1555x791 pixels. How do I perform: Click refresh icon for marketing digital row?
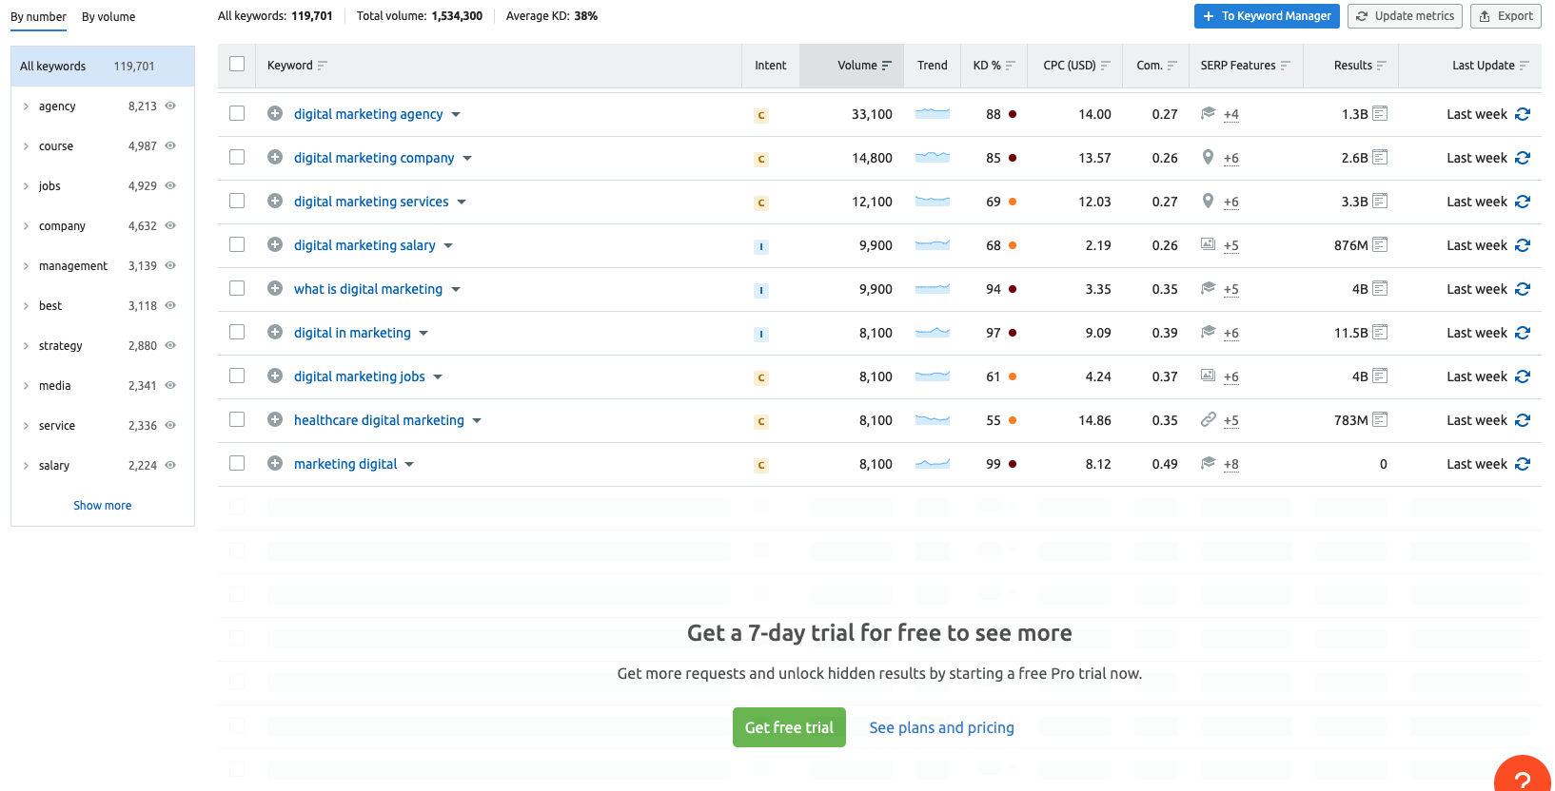pyautogui.click(x=1522, y=464)
